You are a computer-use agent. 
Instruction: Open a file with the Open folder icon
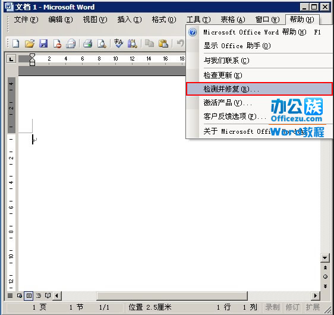point(29,43)
